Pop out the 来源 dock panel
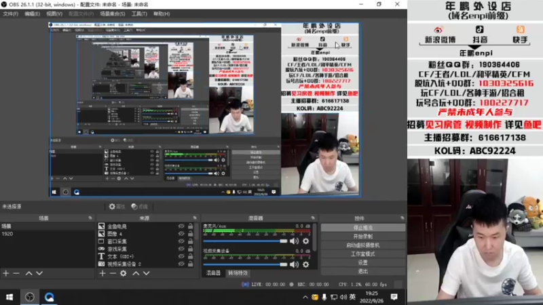 click(x=195, y=218)
